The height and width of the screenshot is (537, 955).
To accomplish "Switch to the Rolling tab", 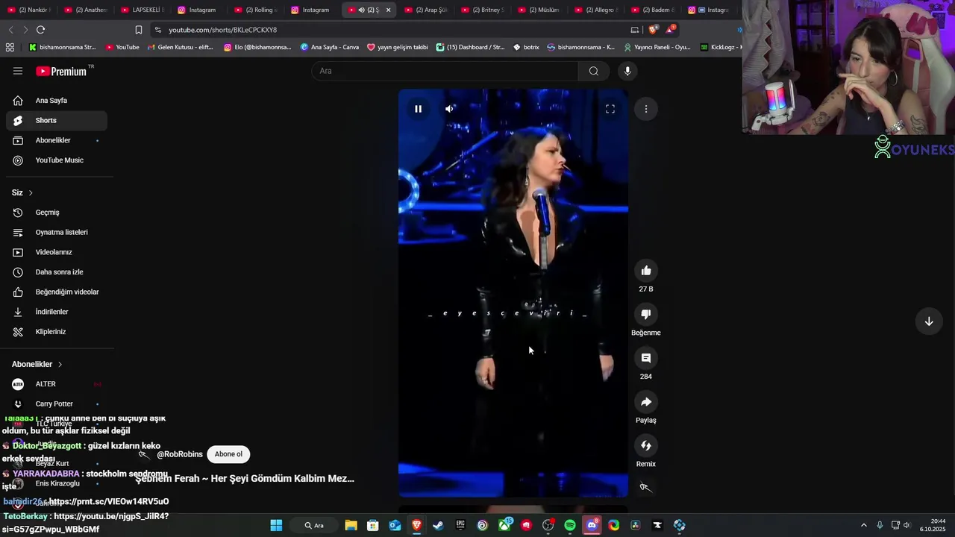I will [256, 10].
